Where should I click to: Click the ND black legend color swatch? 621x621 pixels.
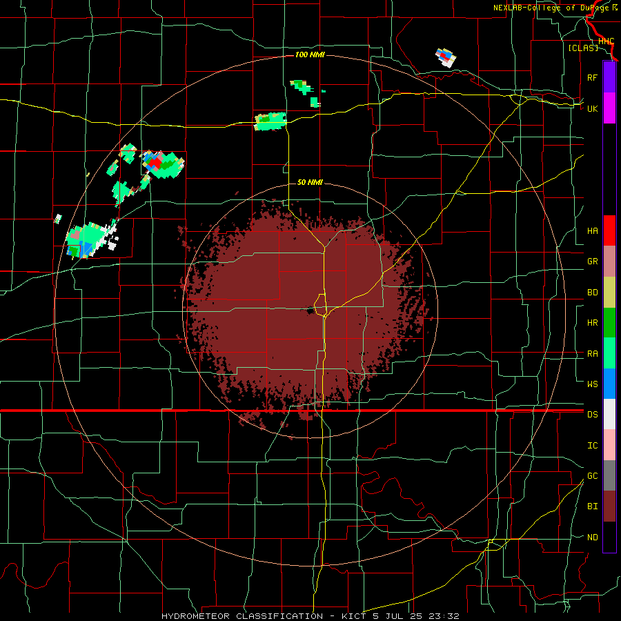point(609,537)
